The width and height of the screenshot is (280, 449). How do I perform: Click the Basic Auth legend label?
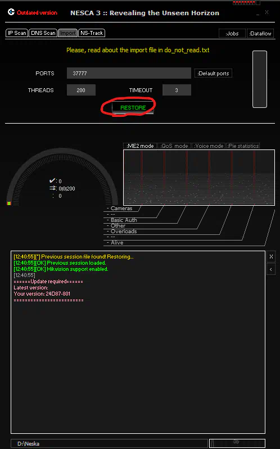pyautogui.click(x=124, y=220)
